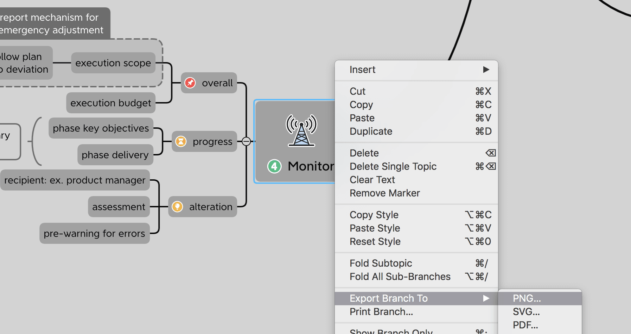Select Duplicate in the context menu
This screenshot has width=631, height=334.
pos(416,131)
